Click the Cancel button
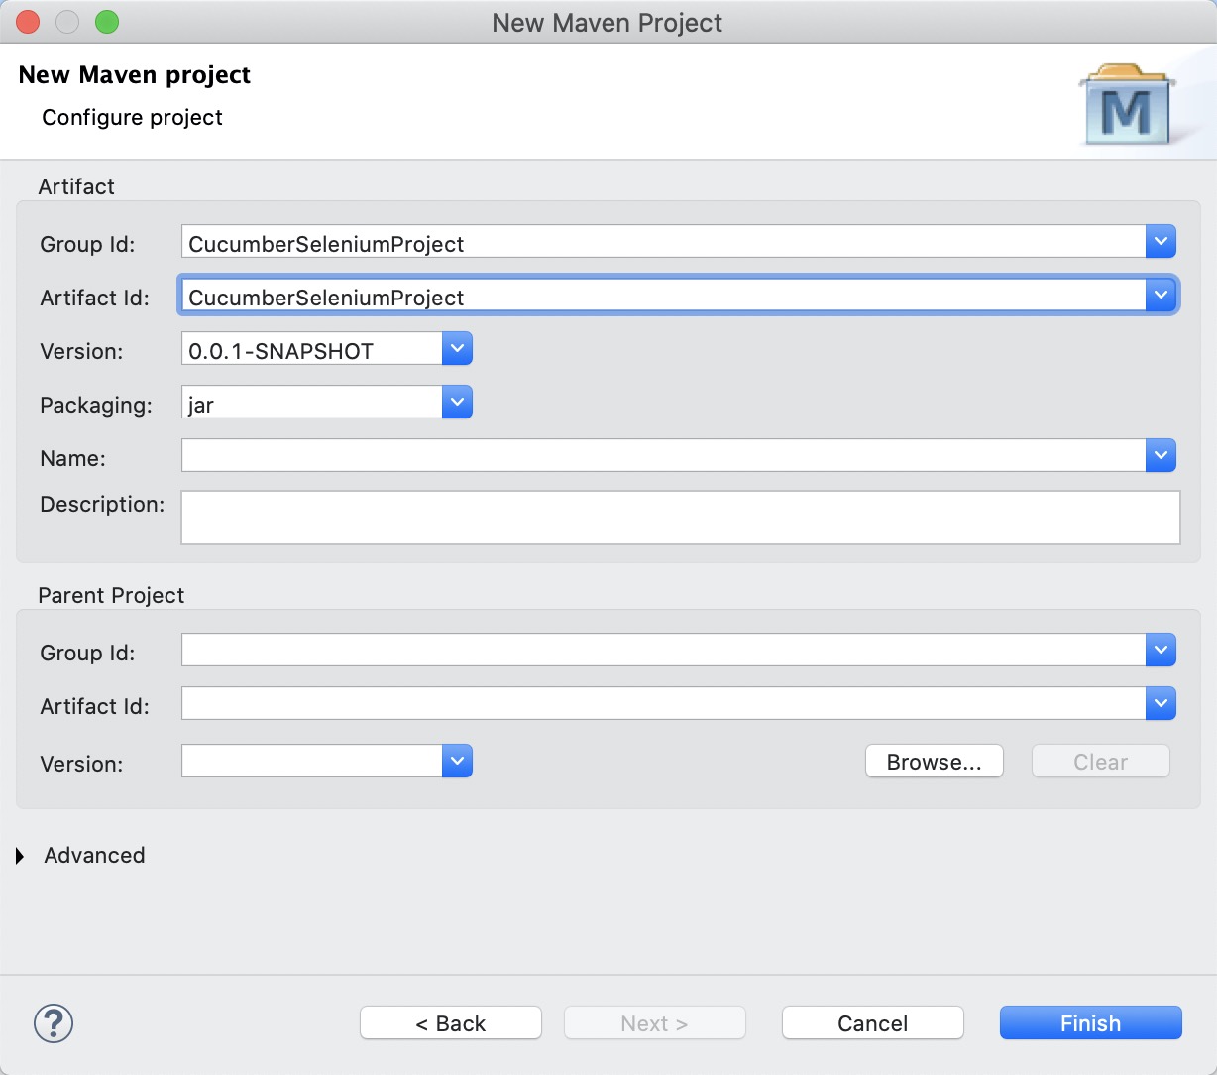 point(872,1022)
